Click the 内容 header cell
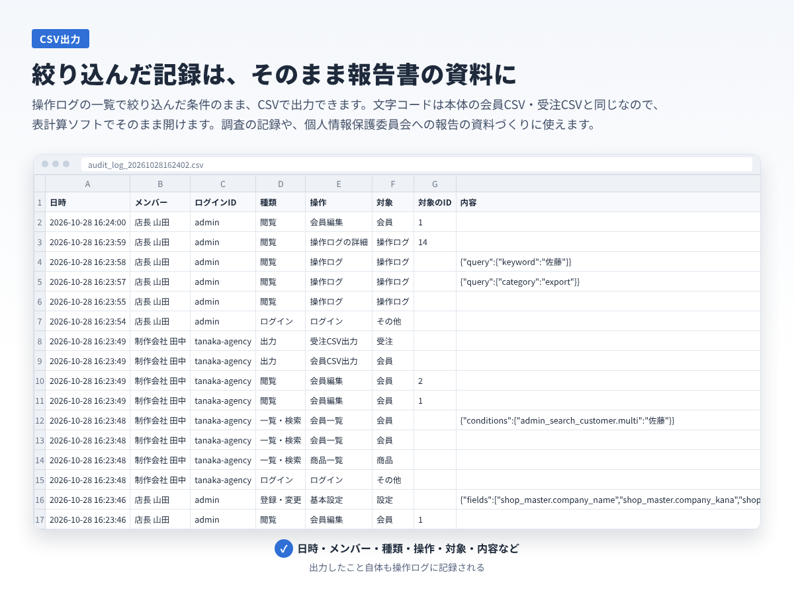The width and height of the screenshot is (794, 606). 608,202
